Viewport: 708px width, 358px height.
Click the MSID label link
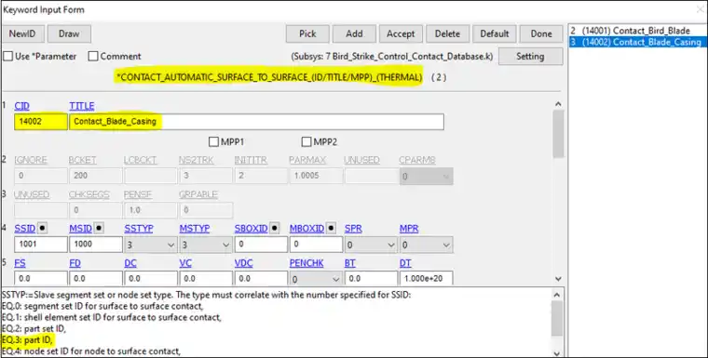click(x=80, y=229)
